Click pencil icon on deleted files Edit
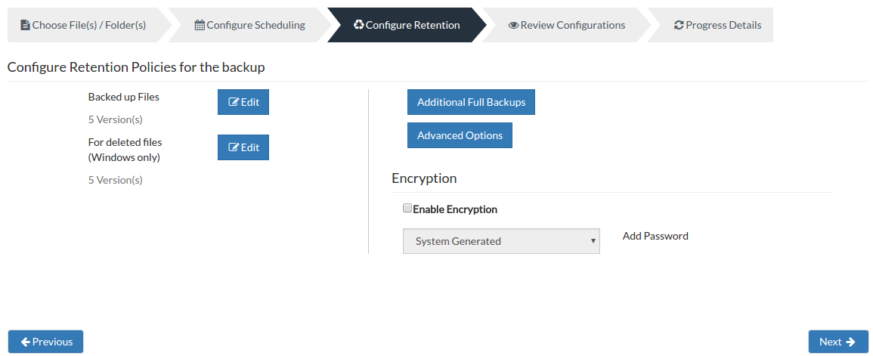 coord(234,147)
